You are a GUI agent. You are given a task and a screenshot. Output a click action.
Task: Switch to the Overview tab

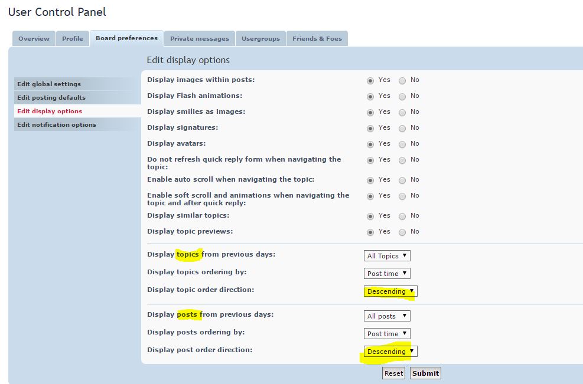pyautogui.click(x=34, y=38)
